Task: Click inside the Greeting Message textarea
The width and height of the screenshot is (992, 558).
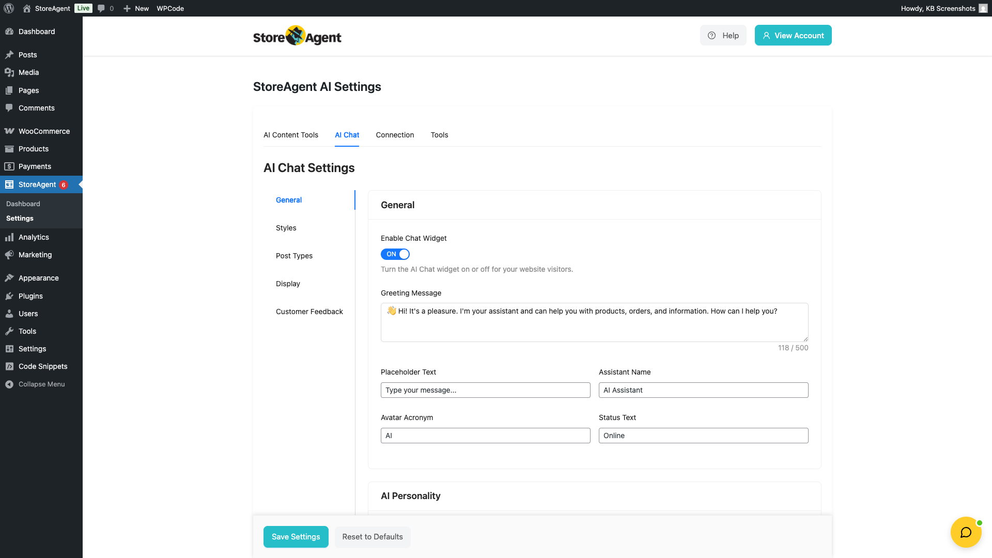Action: (x=595, y=322)
